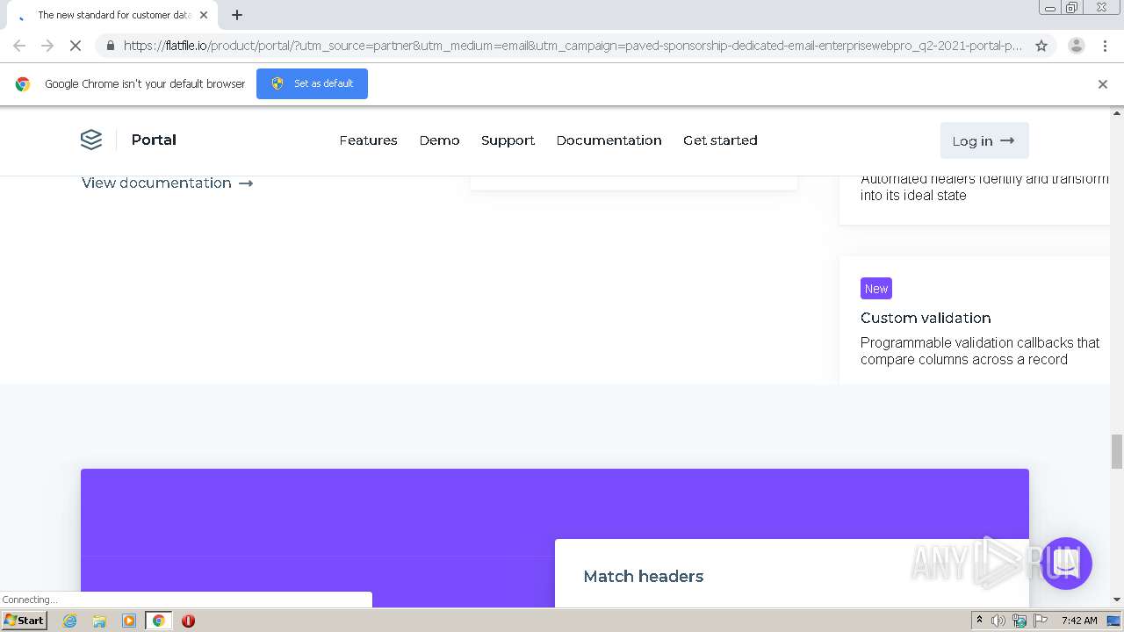Viewport: 1124px width, 632px height.
Task: Click the taskbar clock 7:42 AM
Action: [x=1079, y=621]
